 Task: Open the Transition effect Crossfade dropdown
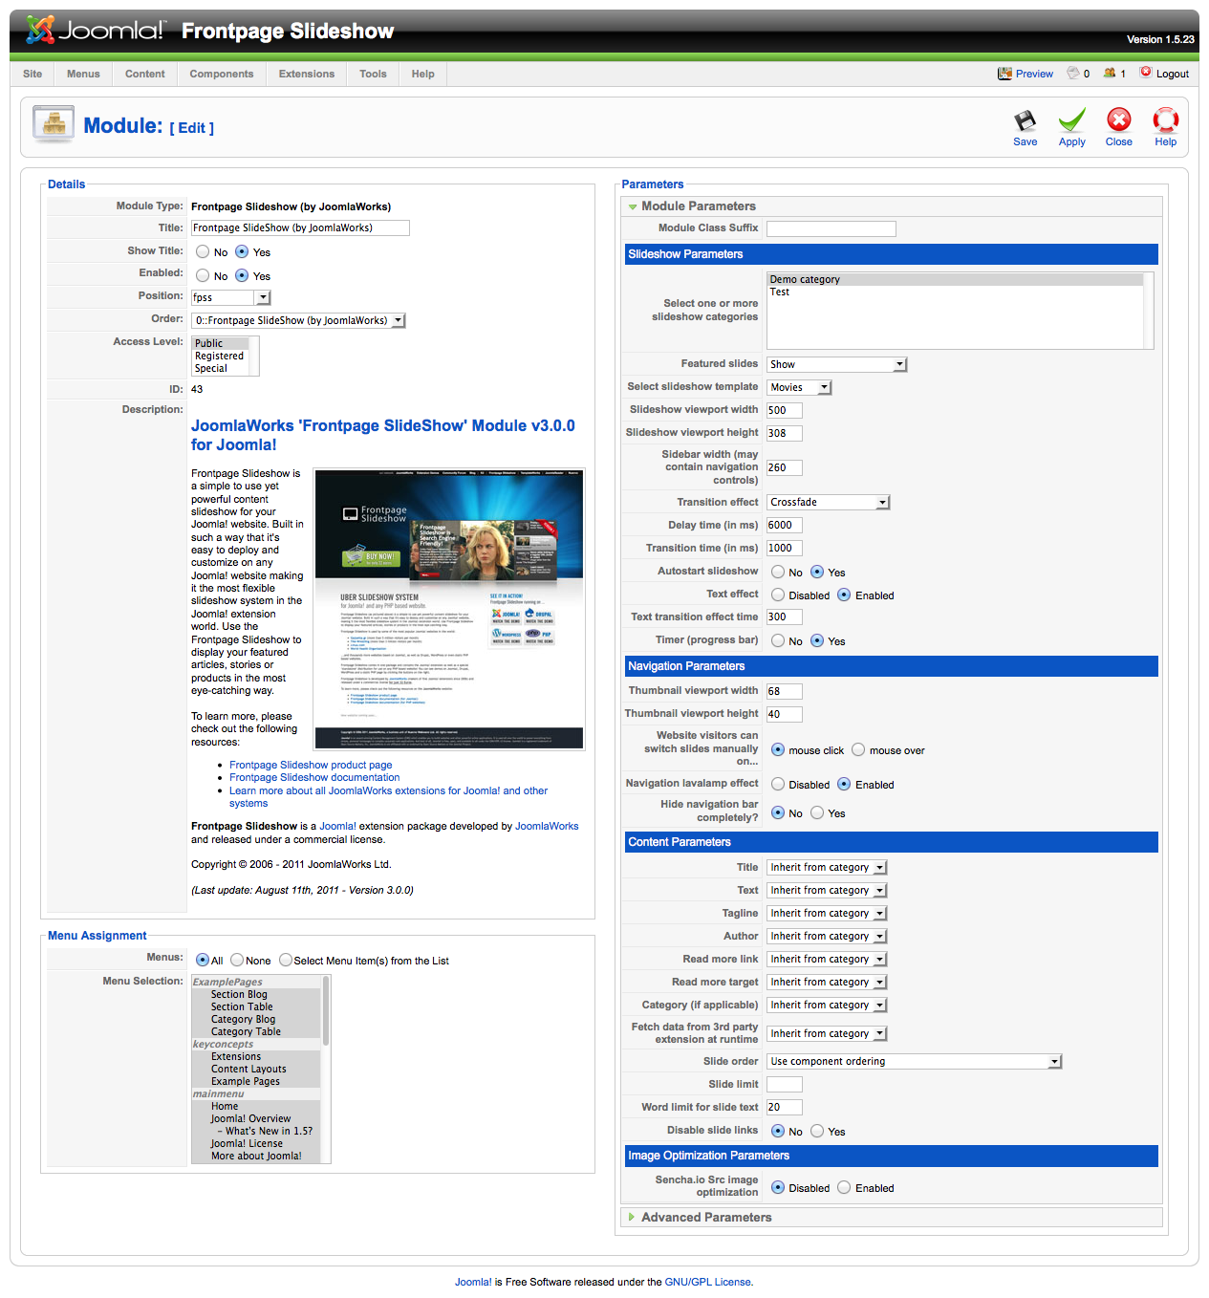829,502
